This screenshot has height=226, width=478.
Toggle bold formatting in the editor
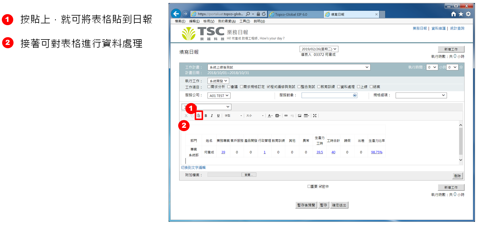pyautogui.click(x=206, y=116)
